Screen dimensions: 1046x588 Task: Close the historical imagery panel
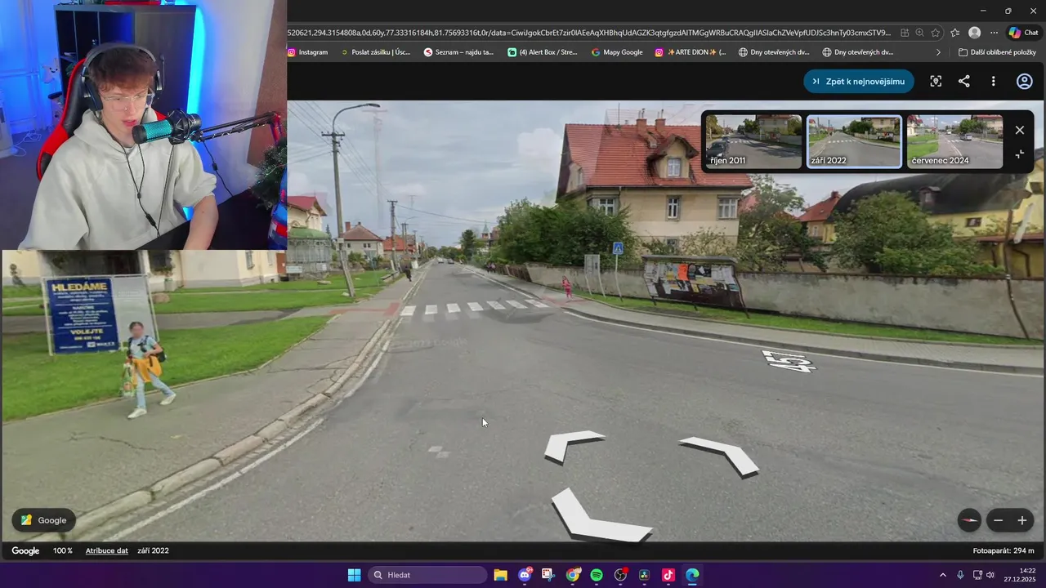pyautogui.click(x=1020, y=130)
